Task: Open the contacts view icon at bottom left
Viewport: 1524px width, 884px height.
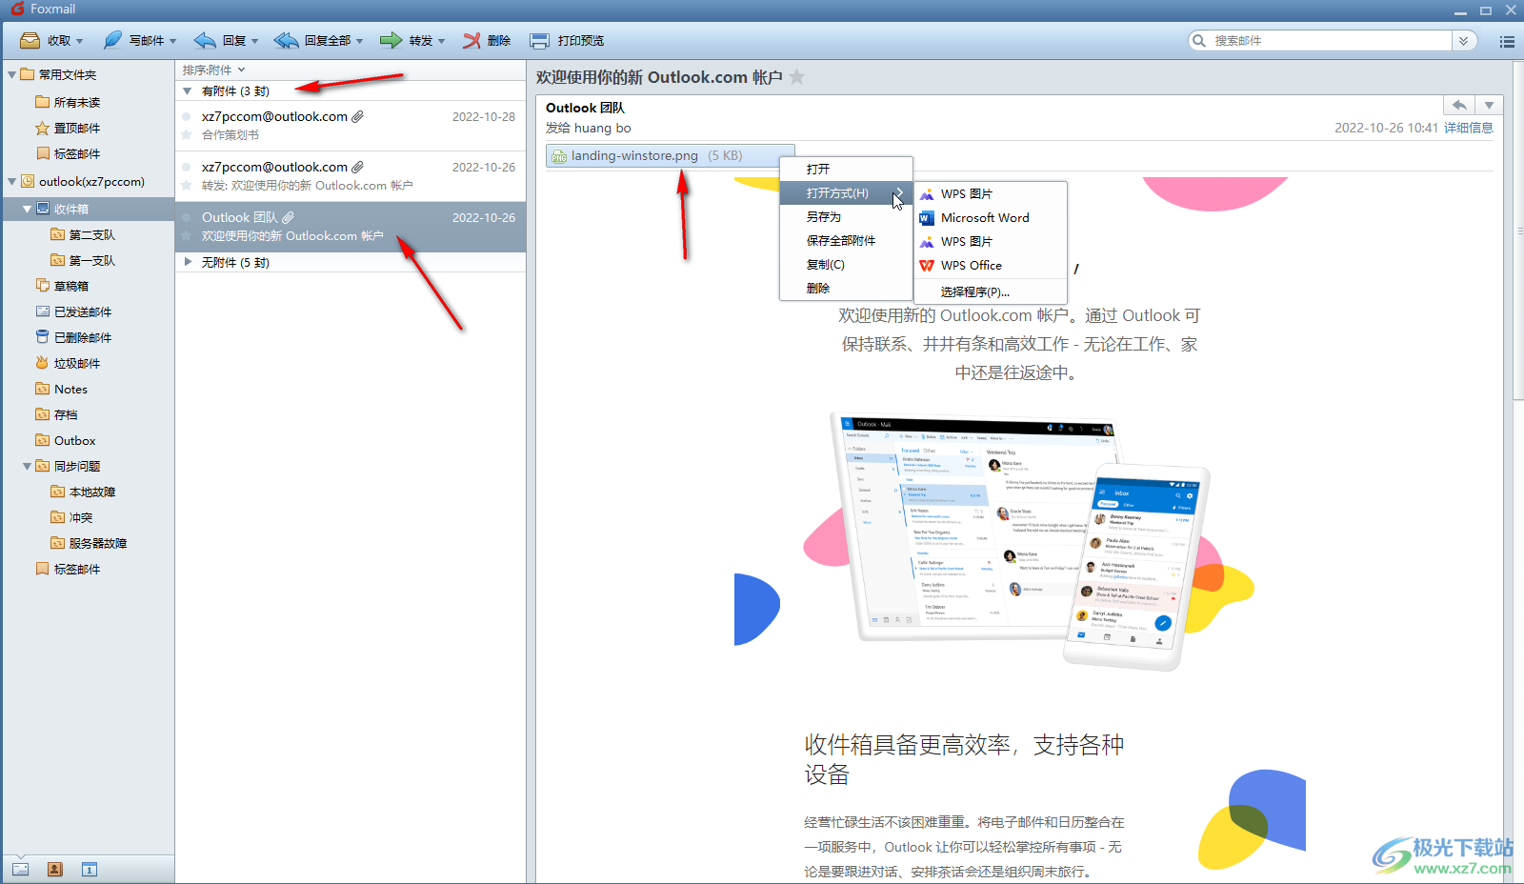Action: point(55,869)
